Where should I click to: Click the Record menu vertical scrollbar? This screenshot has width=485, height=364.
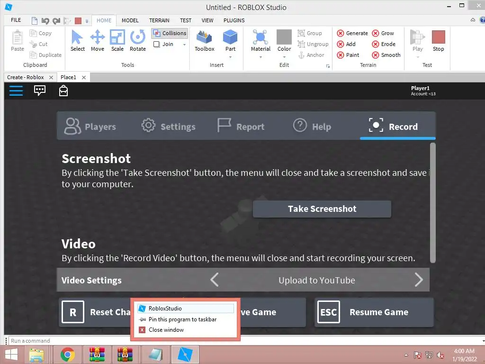tap(433, 203)
